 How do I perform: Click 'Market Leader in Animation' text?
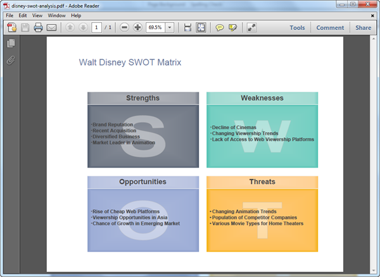(x=123, y=143)
